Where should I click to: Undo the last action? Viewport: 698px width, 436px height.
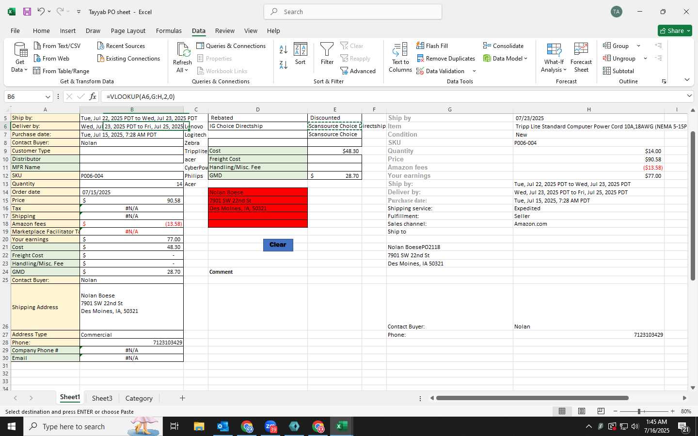(41, 12)
